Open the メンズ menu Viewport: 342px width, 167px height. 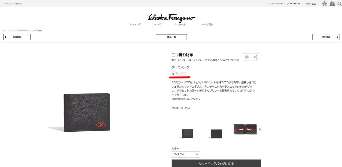click(x=157, y=24)
